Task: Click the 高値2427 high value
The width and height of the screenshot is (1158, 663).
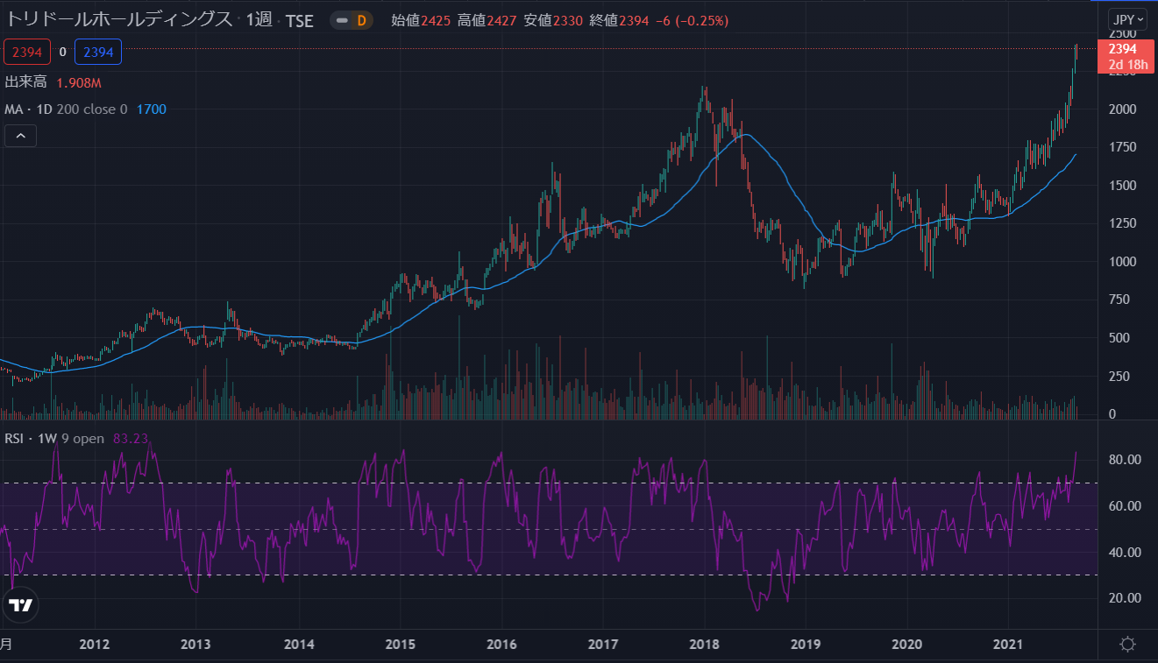Action: pyautogui.click(x=487, y=20)
